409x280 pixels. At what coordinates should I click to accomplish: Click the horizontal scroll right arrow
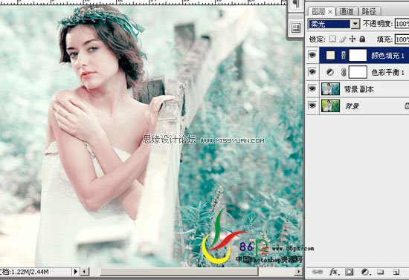point(298,271)
